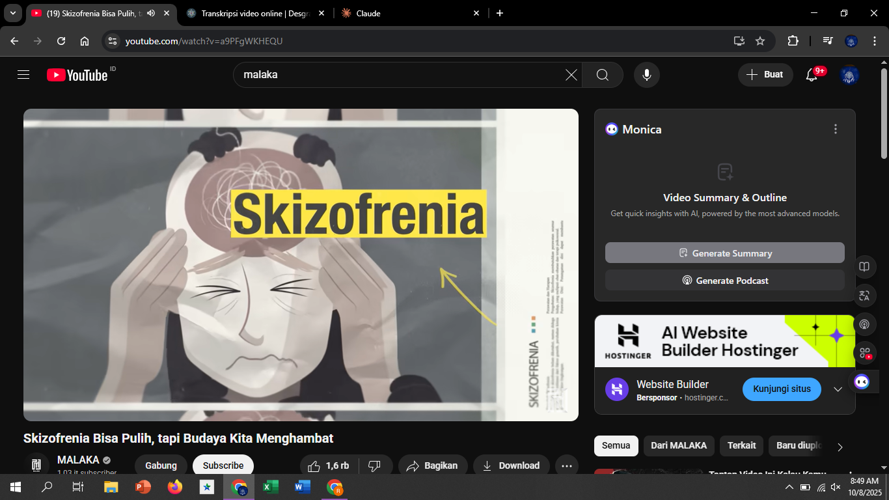
Task: Show hidden system tray icons
Action: pyautogui.click(x=789, y=487)
